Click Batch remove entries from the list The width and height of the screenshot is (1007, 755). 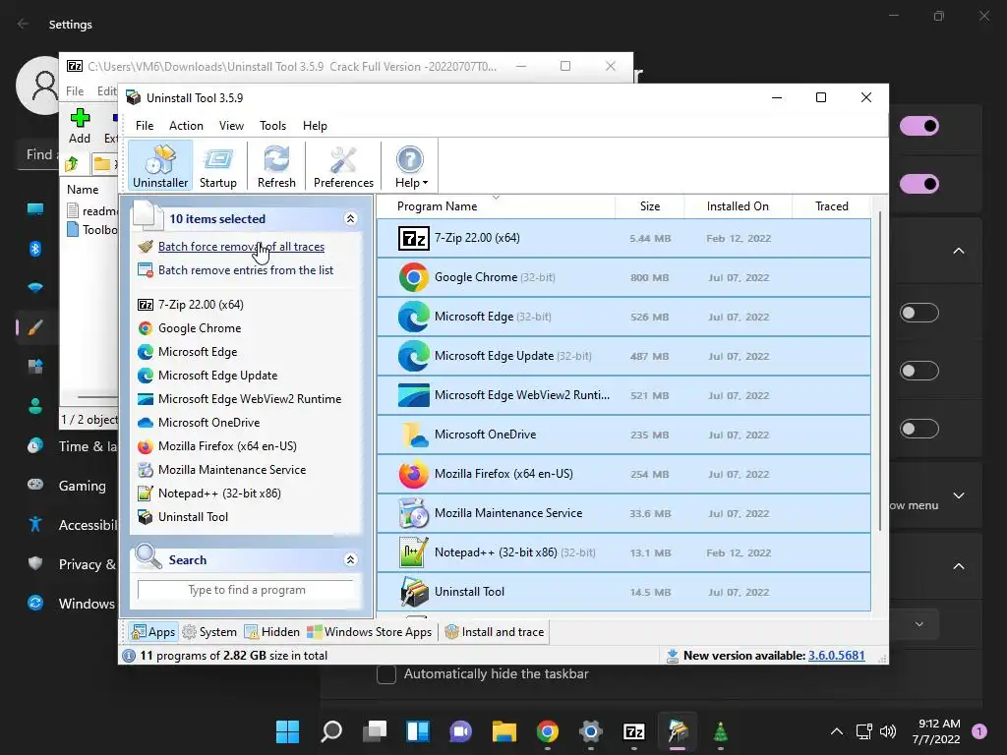245,270
